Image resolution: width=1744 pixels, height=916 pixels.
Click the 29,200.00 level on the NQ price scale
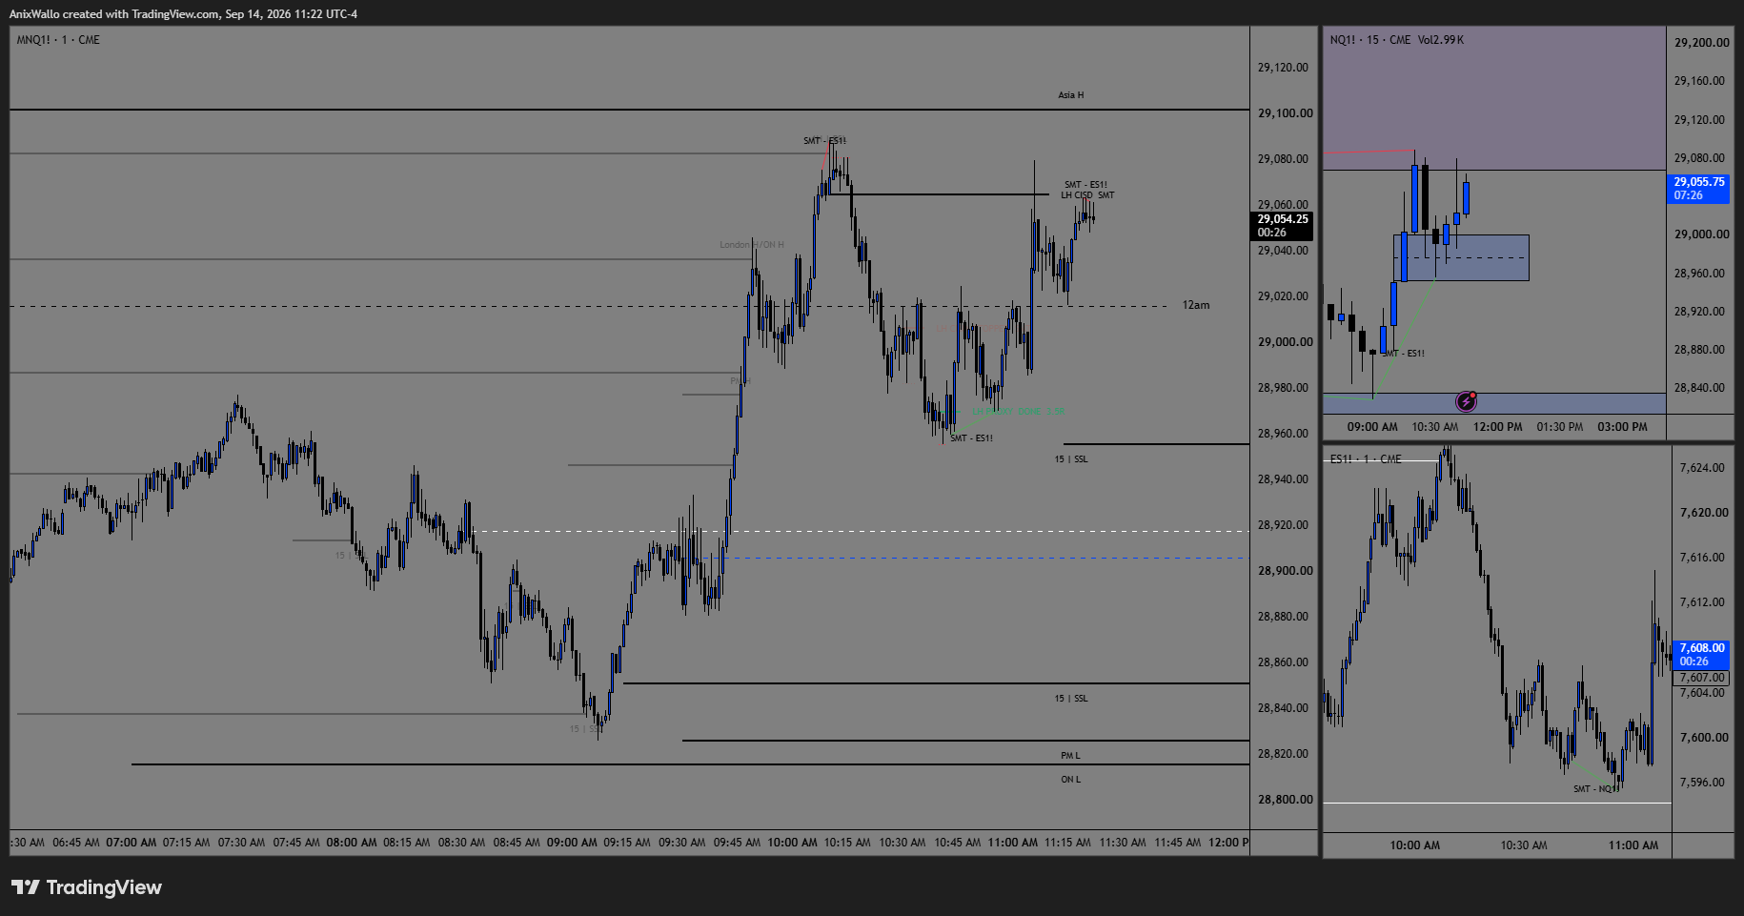(x=1701, y=43)
